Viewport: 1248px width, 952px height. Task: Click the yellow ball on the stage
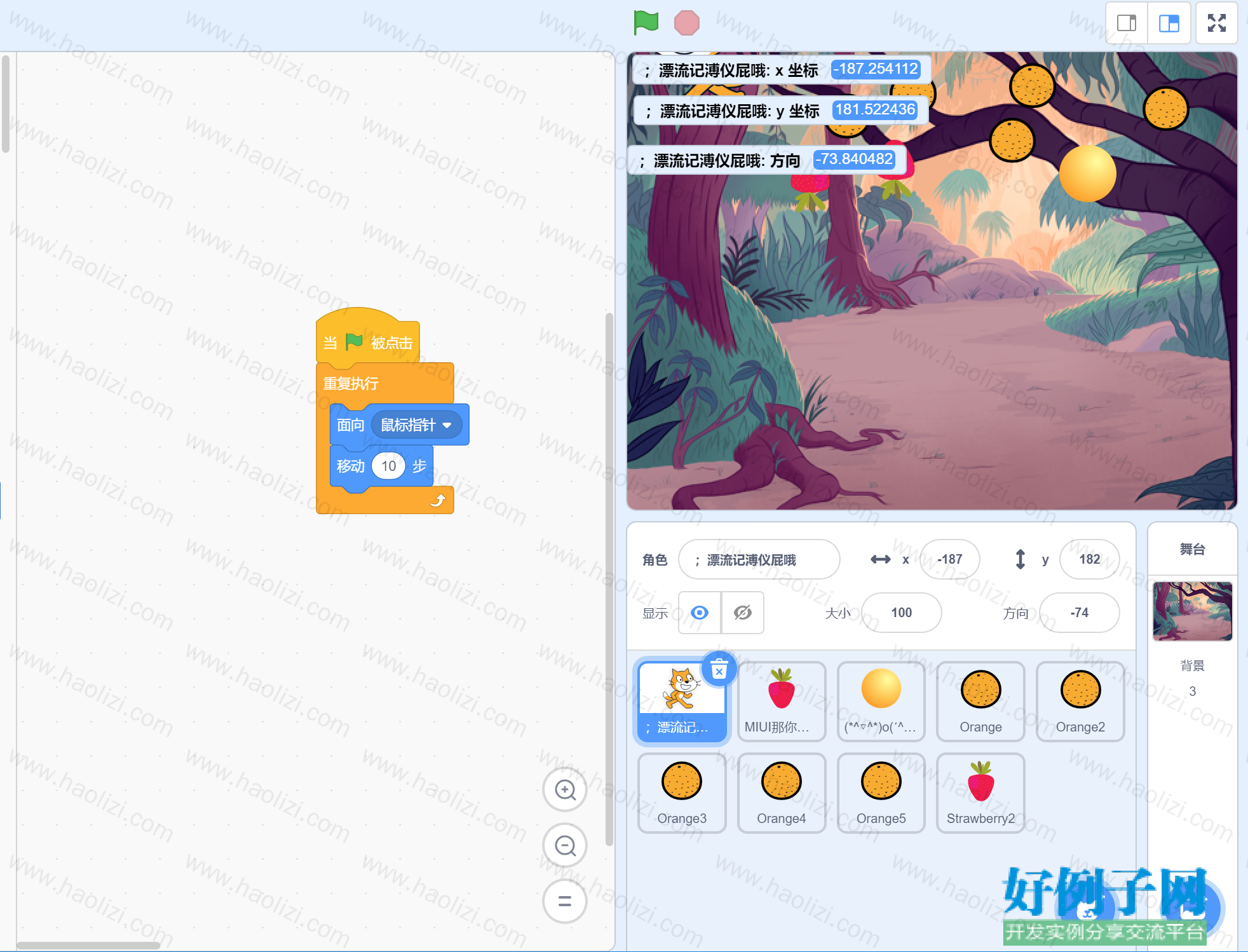pyautogui.click(x=1088, y=173)
